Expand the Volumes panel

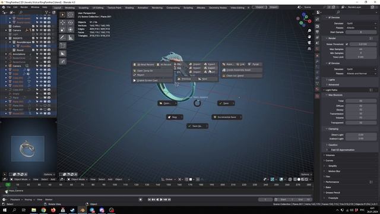[330, 155]
